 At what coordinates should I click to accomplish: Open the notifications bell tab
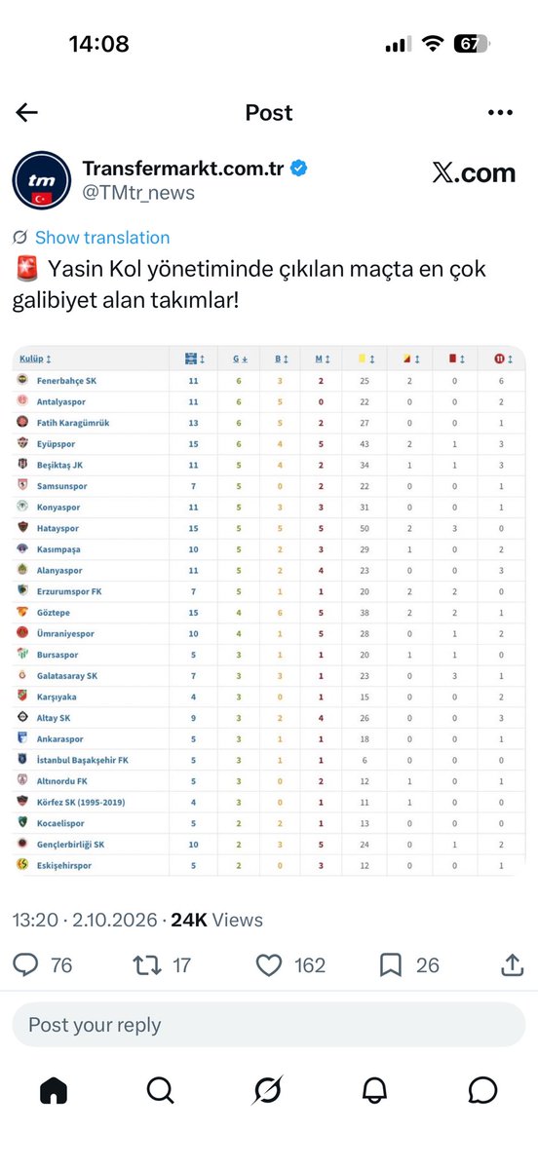375,1090
